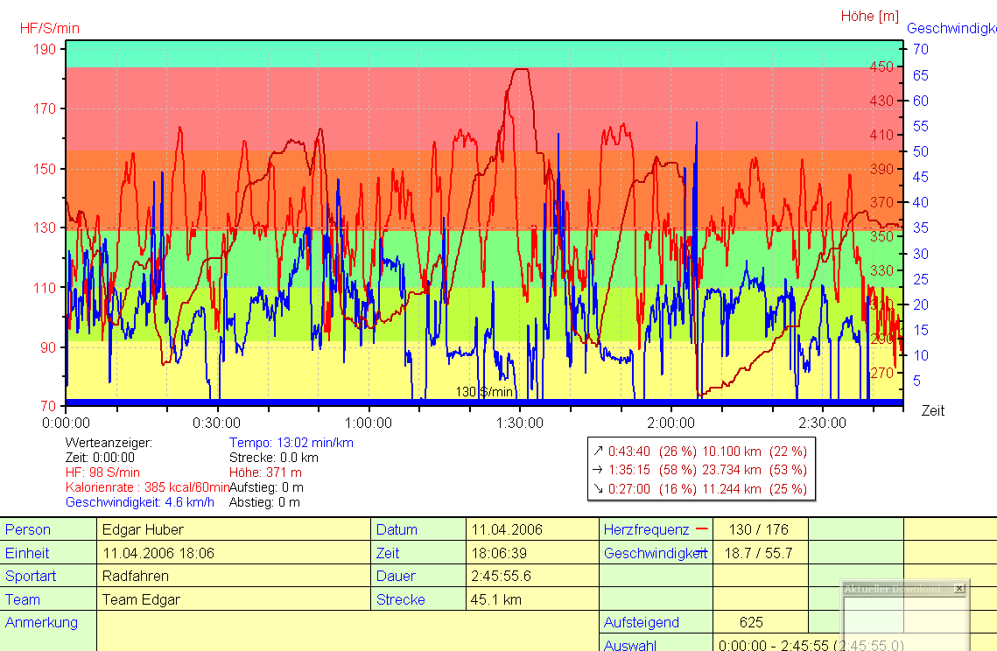Click the ascent arrow icon in summary box
Image resolution: width=997 pixels, height=651 pixels.
click(598, 451)
